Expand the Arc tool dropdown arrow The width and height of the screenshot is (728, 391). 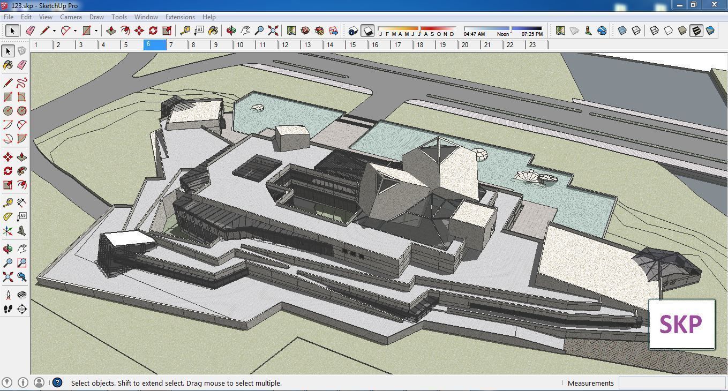click(x=75, y=31)
